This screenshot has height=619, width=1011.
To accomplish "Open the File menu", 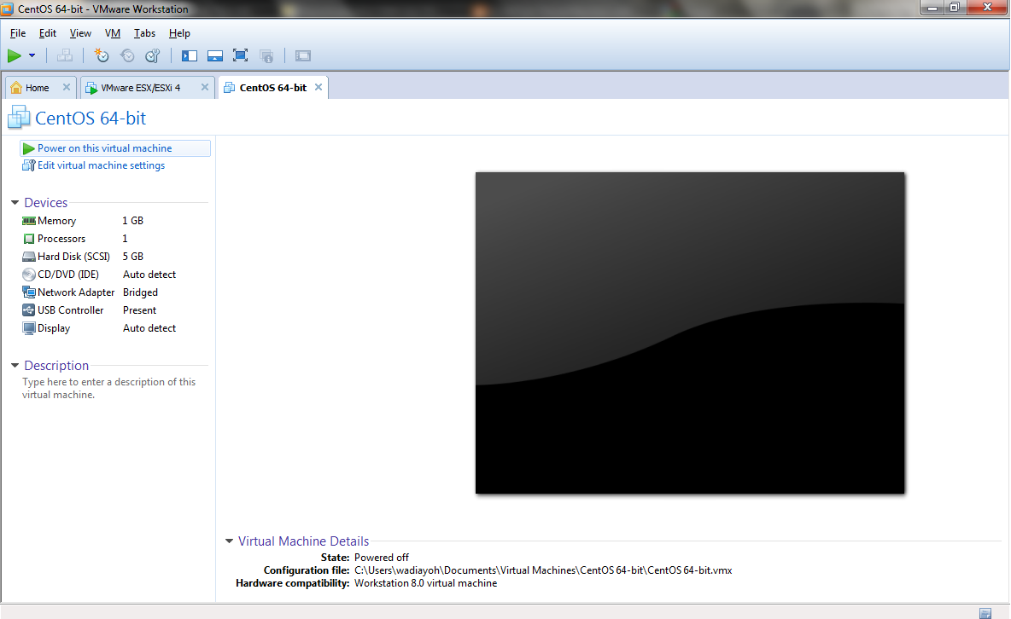I will (x=18, y=33).
